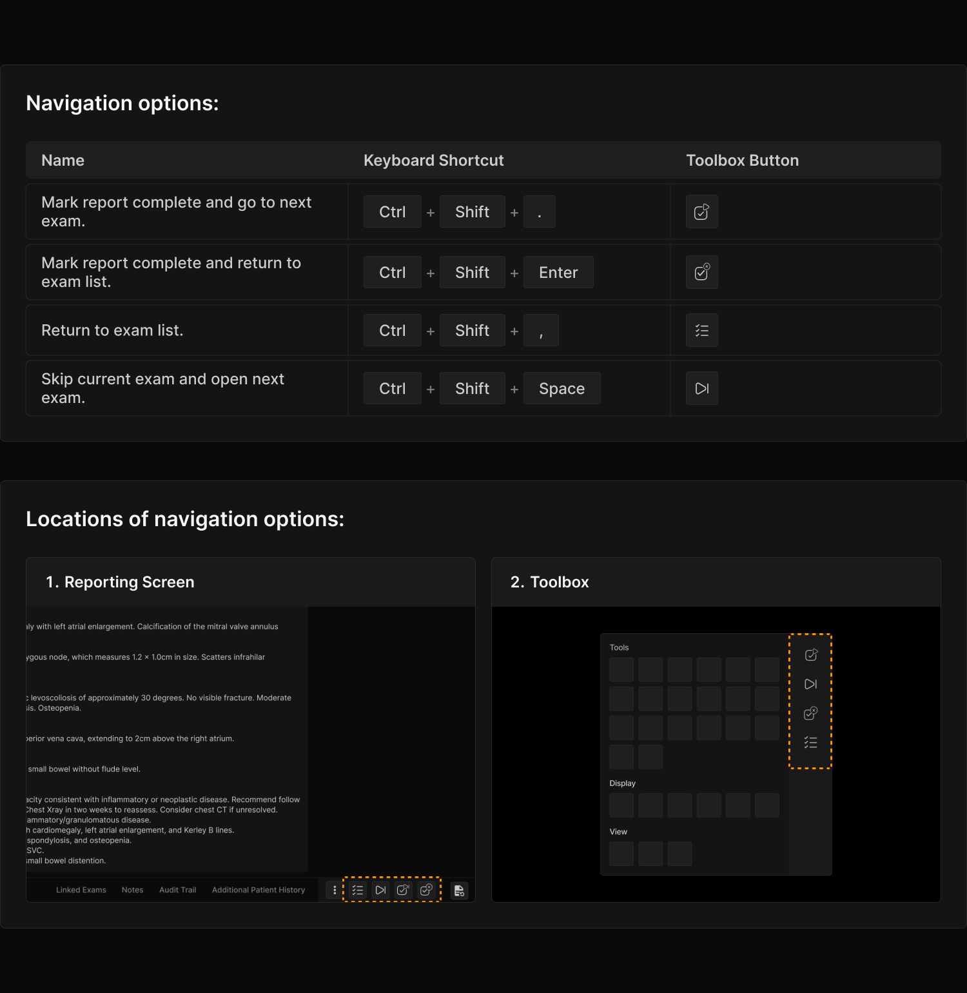This screenshot has height=993, width=967.
Task: Click the period key cap in first row
Action: (x=540, y=211)
